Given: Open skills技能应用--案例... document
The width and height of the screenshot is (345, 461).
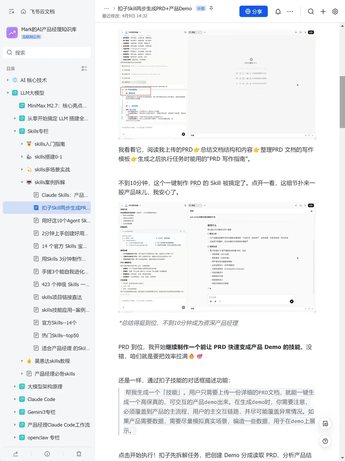Looking at the screenshot, I should coord(47,310).
